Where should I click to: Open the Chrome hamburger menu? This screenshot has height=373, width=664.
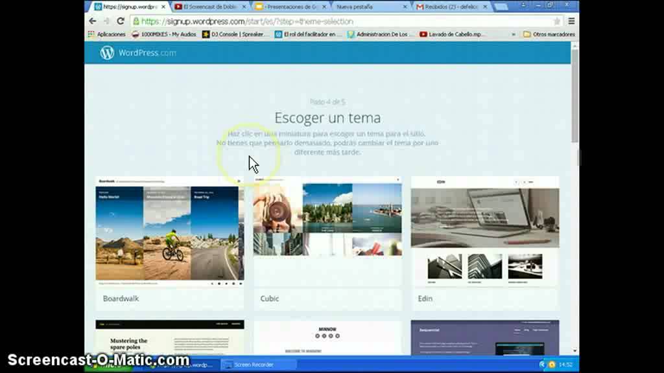tap(571, 21)
